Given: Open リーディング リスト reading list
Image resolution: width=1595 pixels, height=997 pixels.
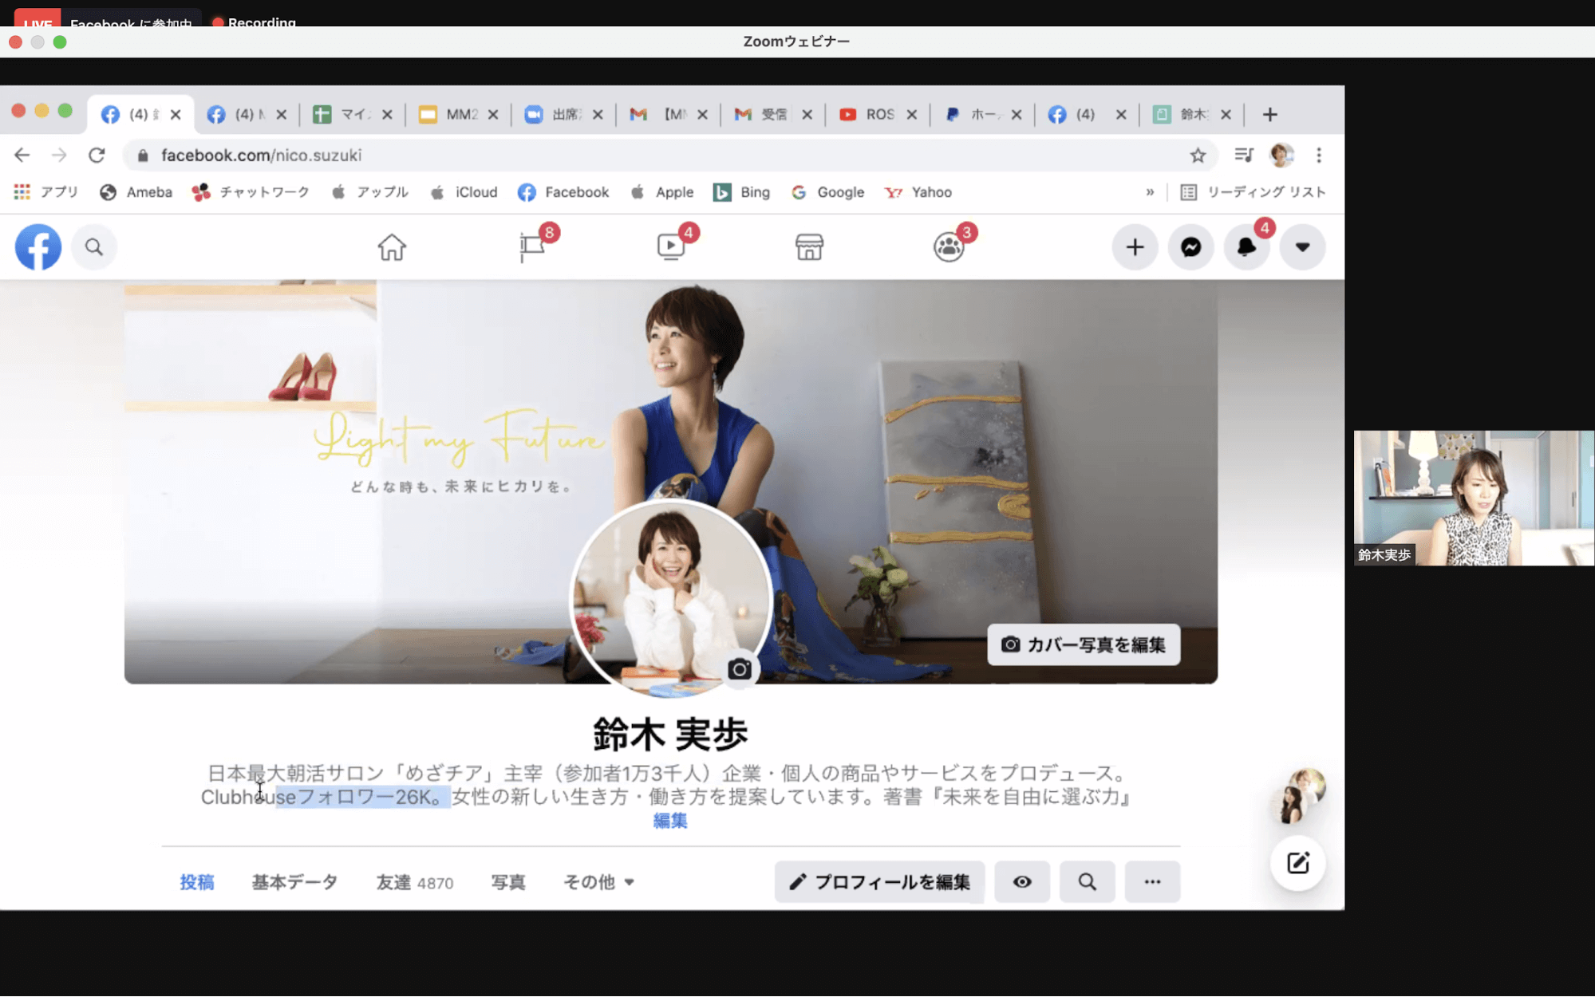Looking at the screenshot, I should tap(1253, 192).
